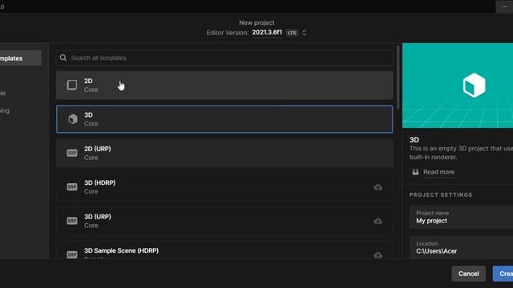The image size is (513, 288).
Task: Pick the 3D Sample Scene (HDRP) template
Action: (x=224, y=250)
